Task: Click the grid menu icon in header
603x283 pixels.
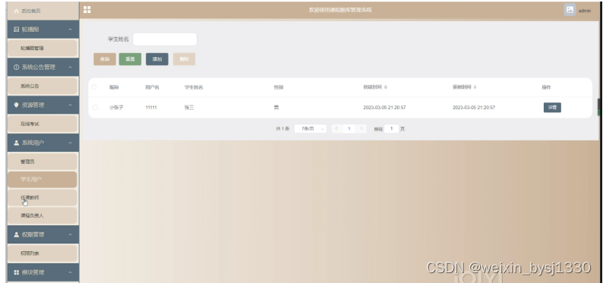Action: coord(87,10)
